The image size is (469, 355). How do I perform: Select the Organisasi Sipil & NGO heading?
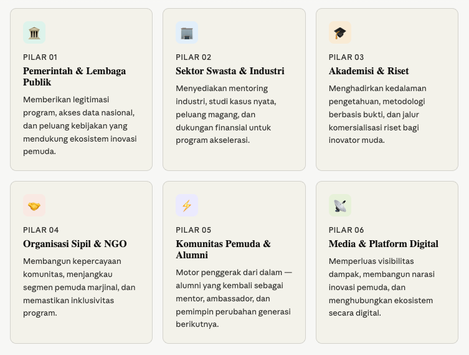tap(75, 244)
